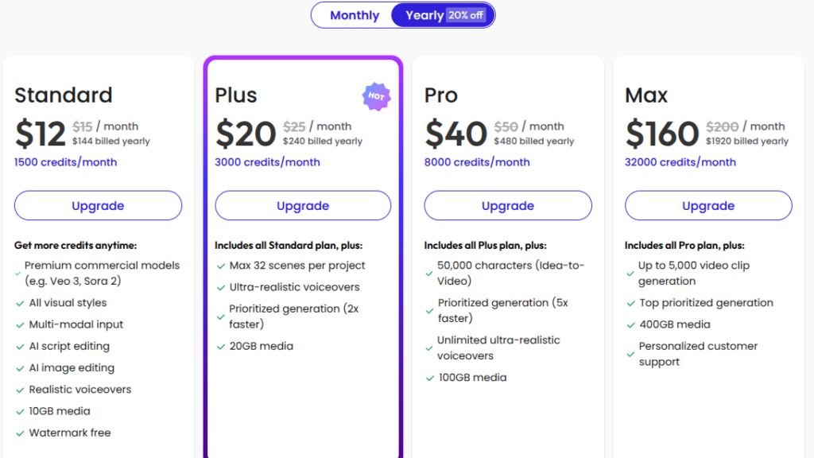Upgrade to the Standard plan
The image size is (814, 458).
coord(98,206)
